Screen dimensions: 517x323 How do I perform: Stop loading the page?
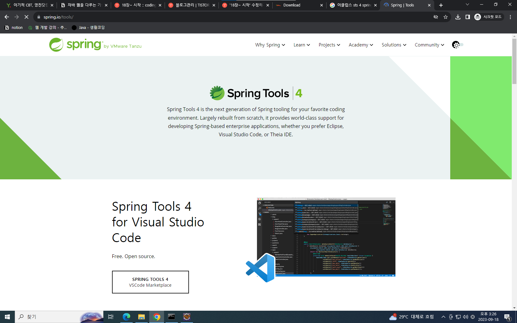pos(26,17)
